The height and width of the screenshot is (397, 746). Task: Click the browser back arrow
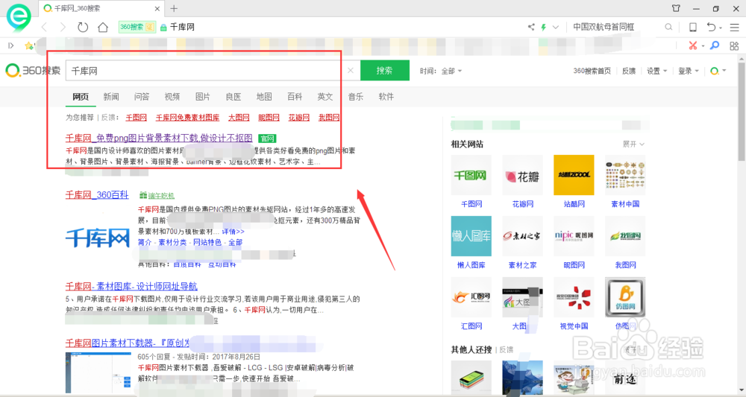coord(45,27)
